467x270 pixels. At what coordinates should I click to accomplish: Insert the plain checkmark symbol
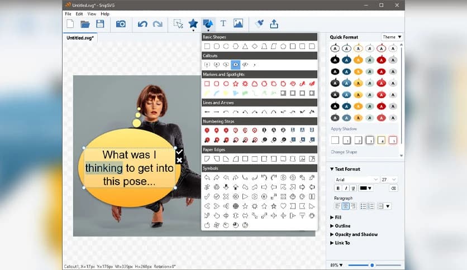pyautogui.click(x=207, y=196)
